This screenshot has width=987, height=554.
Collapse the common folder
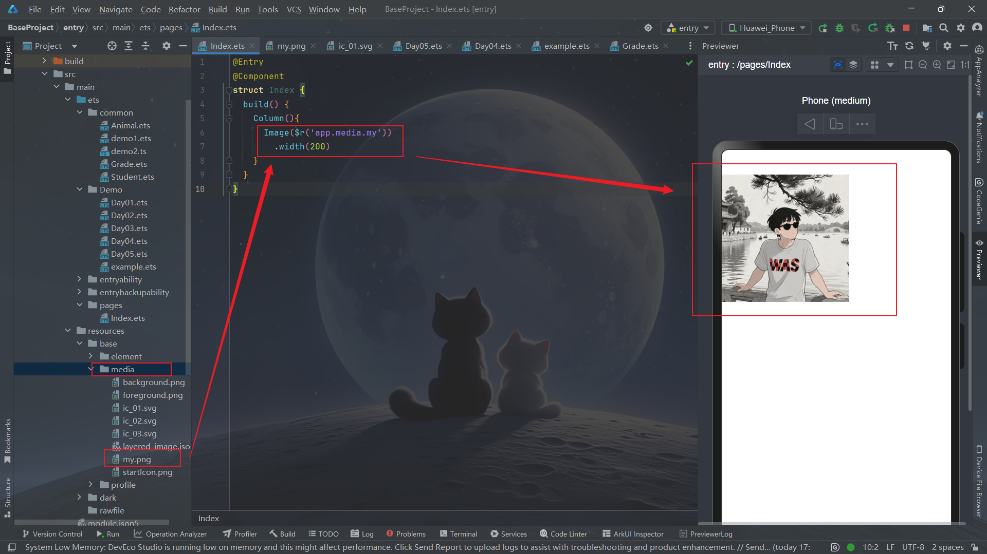coord(80,112)
